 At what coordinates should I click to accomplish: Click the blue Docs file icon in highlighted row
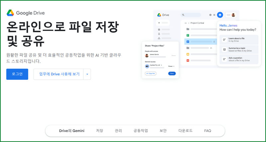(x=188, y=41)
